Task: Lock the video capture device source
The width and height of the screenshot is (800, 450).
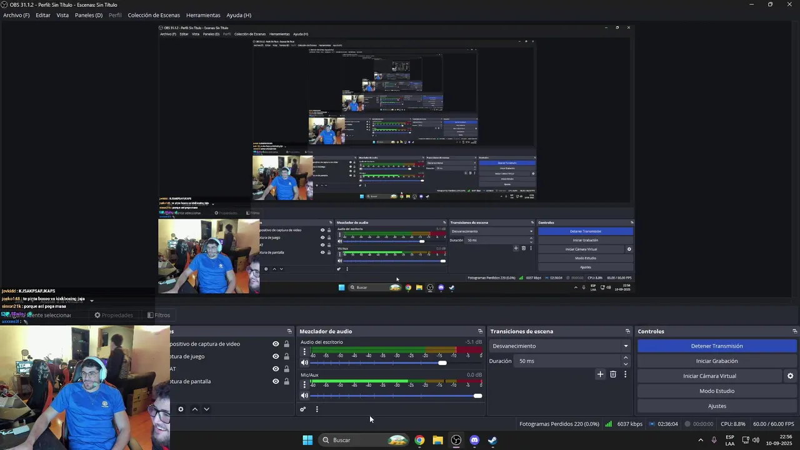Action: pyautogui.click(x=286, y=344)
